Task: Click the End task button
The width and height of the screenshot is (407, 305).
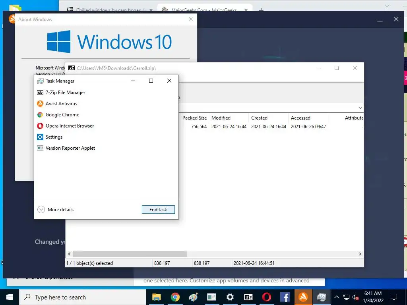Action: pos(158,210)
